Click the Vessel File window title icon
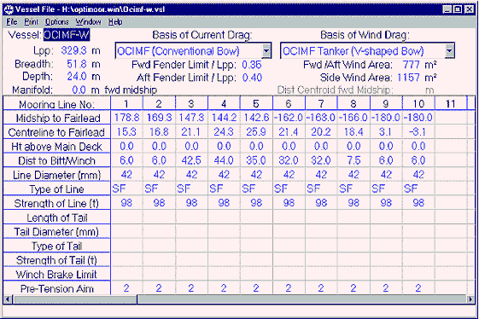Screen dimensions: 479x319 pos(9,9)
